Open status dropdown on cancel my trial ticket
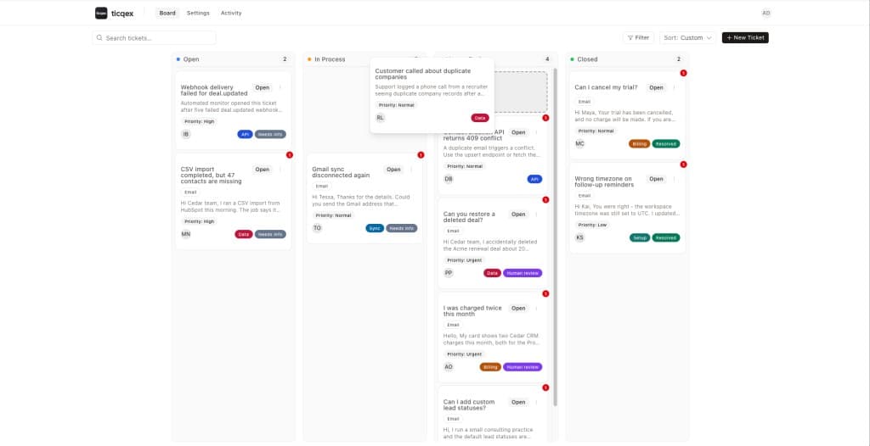The width and height of the screenshot is (870, 446). (657, 87)
